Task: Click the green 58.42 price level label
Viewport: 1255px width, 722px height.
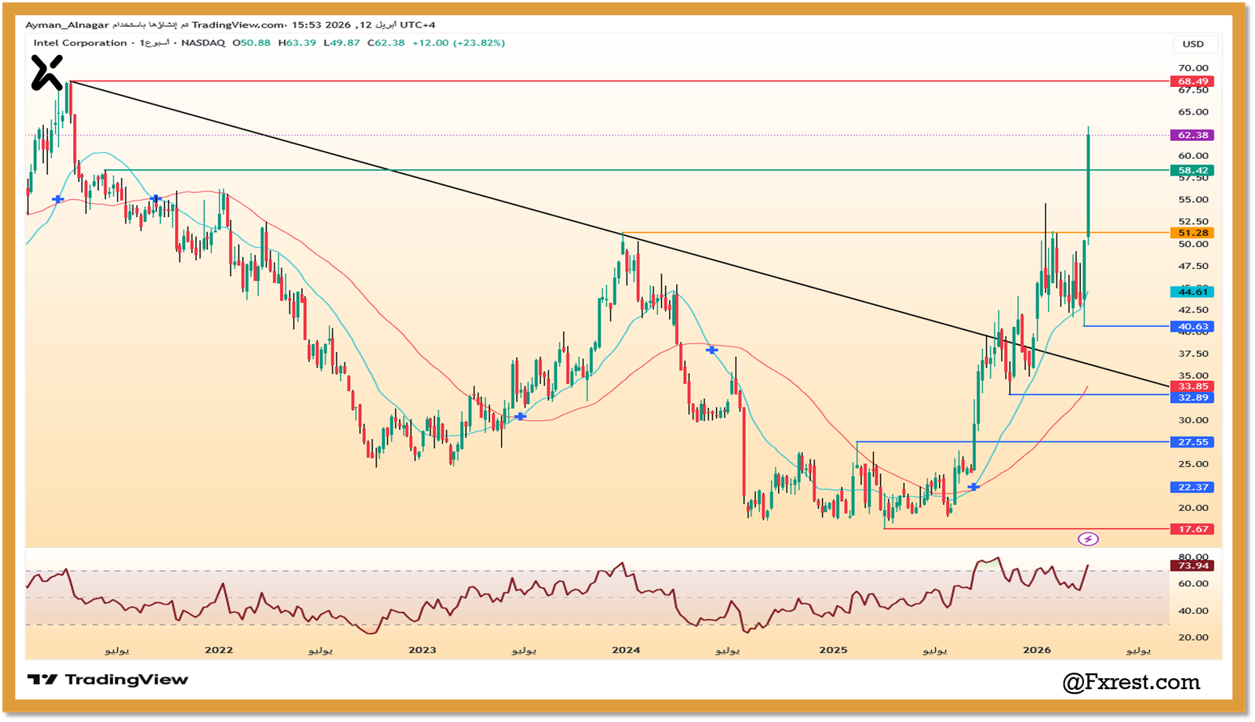Action: (x=1192, y=170)
